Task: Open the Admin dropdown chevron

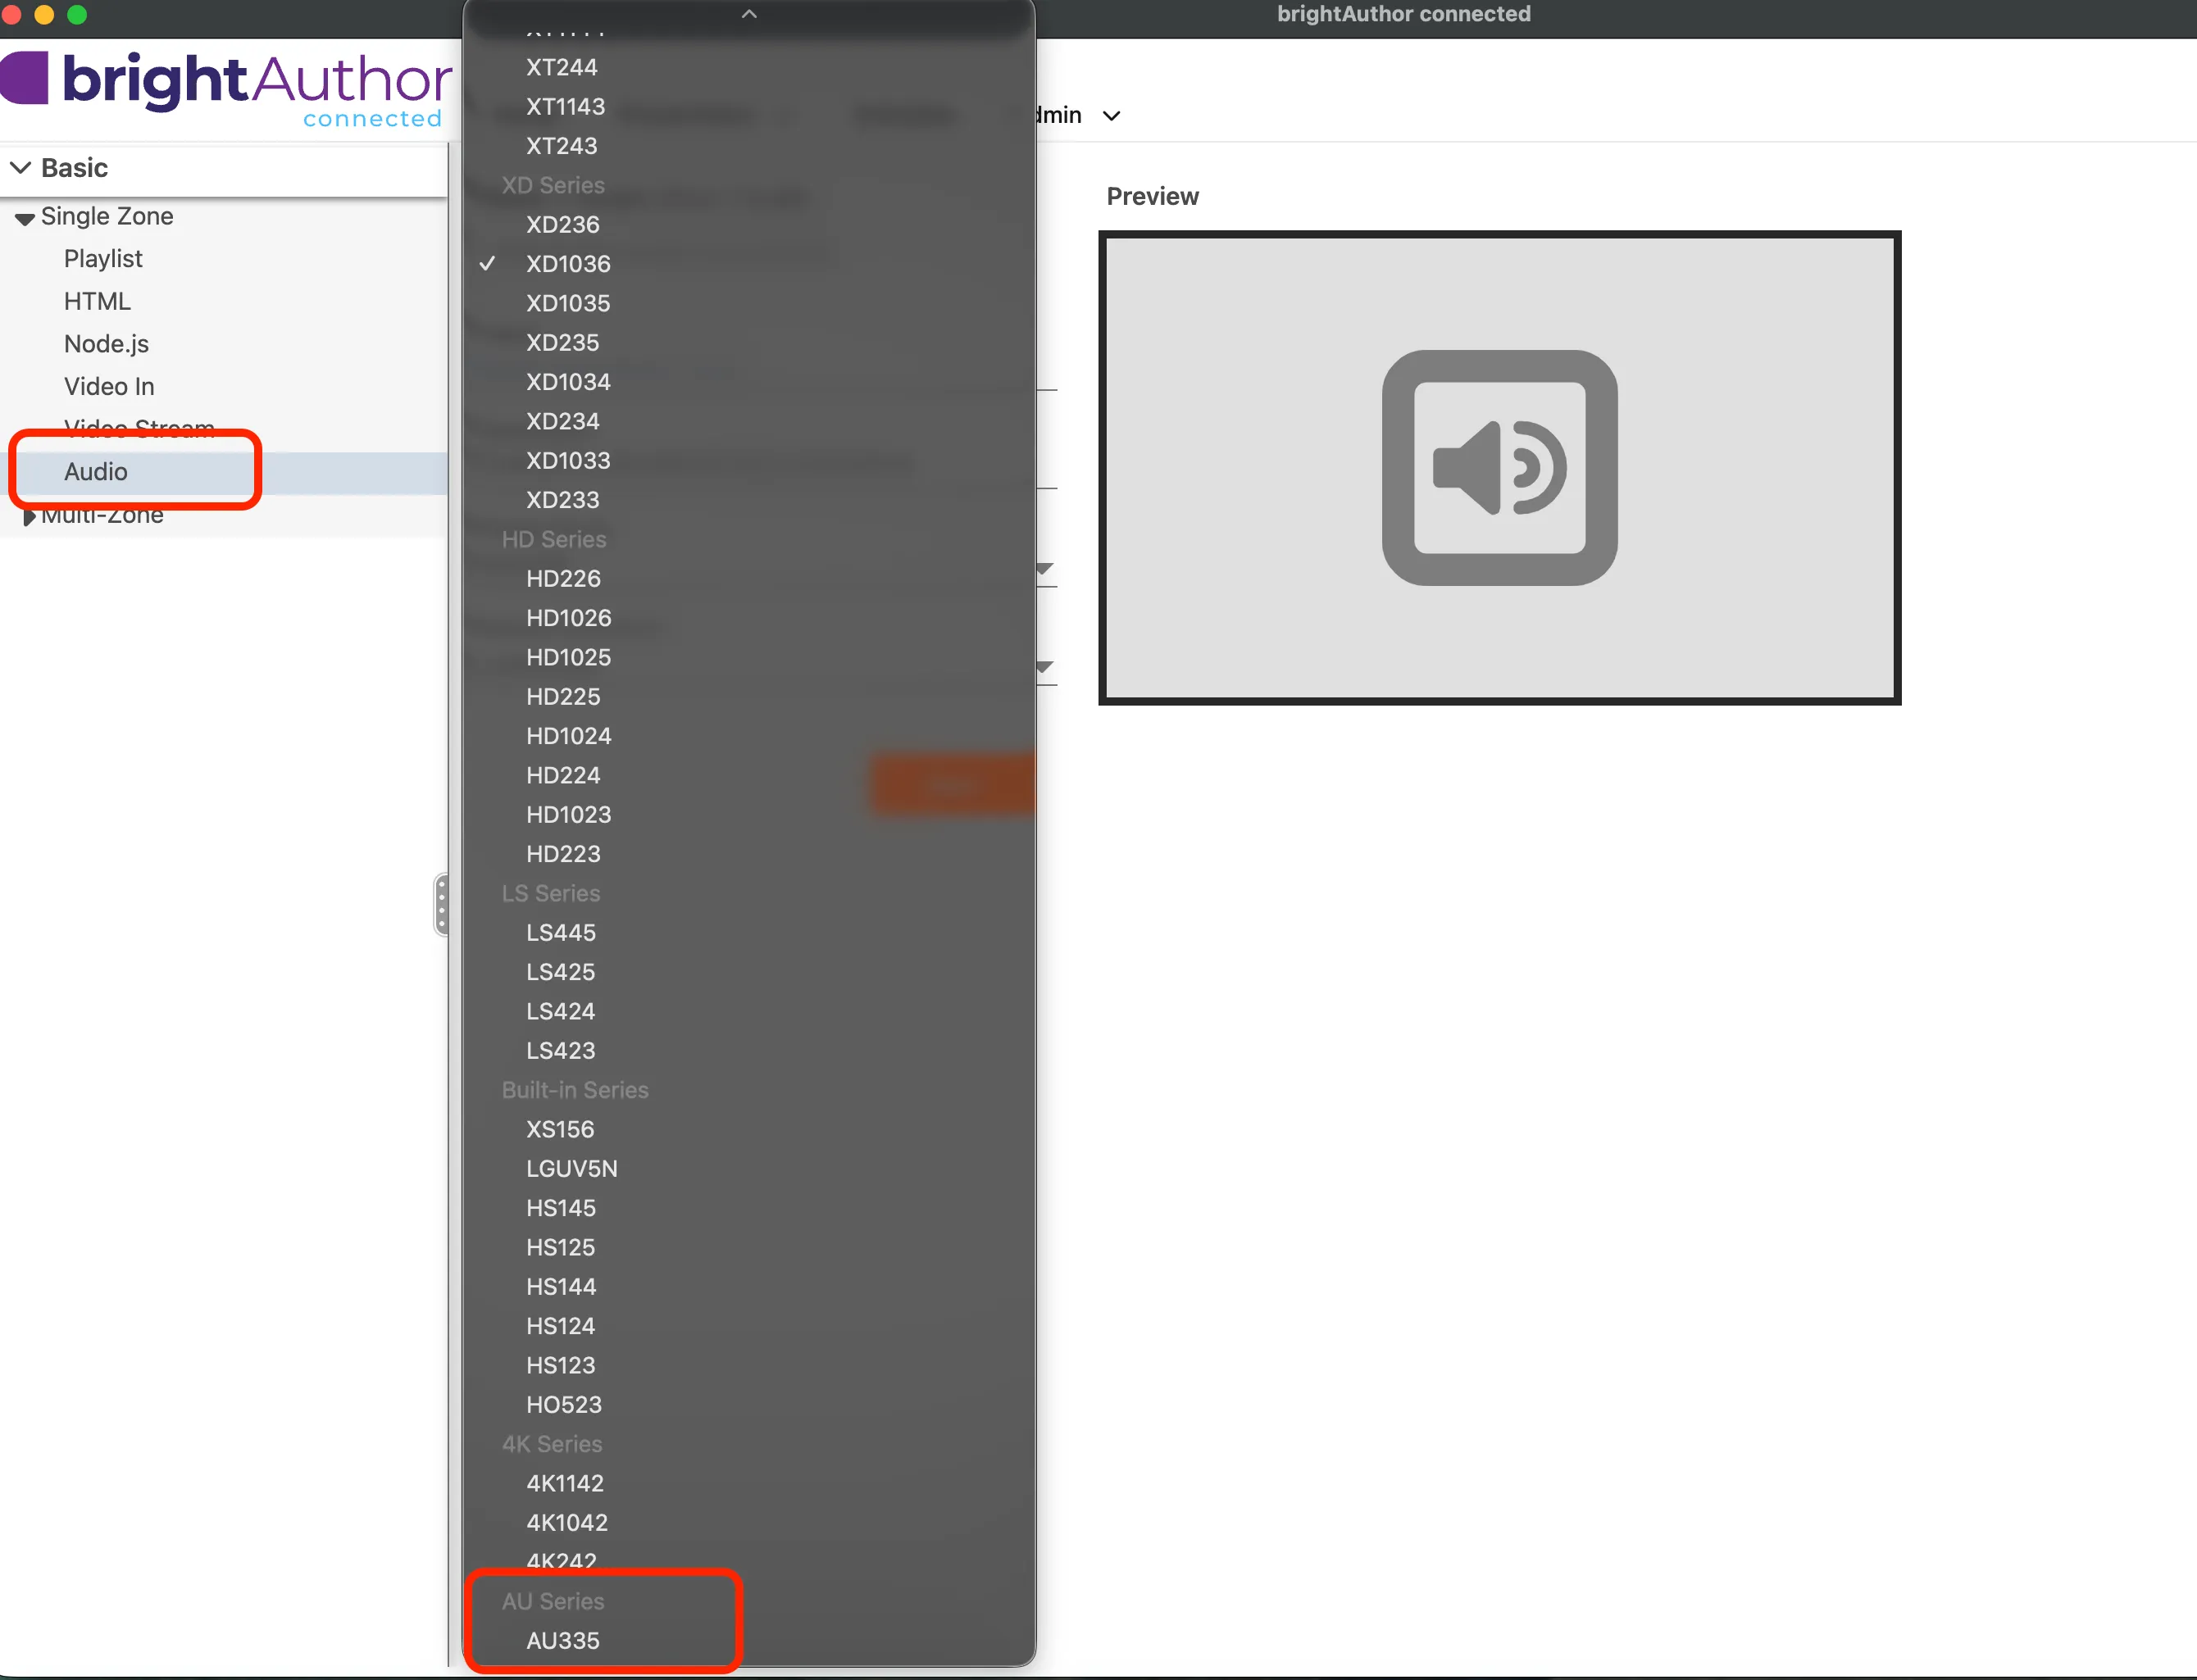Action: point(1111,116)
